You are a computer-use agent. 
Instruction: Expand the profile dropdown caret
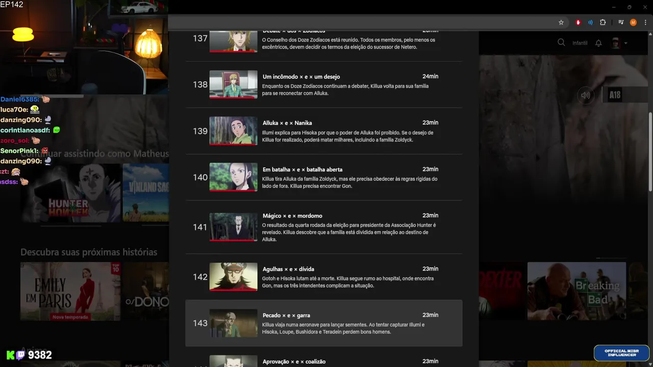(x=626, y=43)
